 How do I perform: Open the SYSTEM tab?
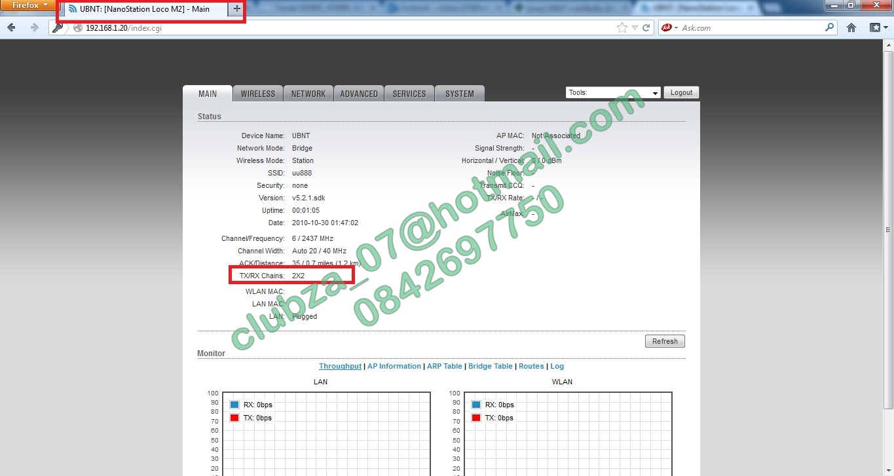(x=460, y=94)
